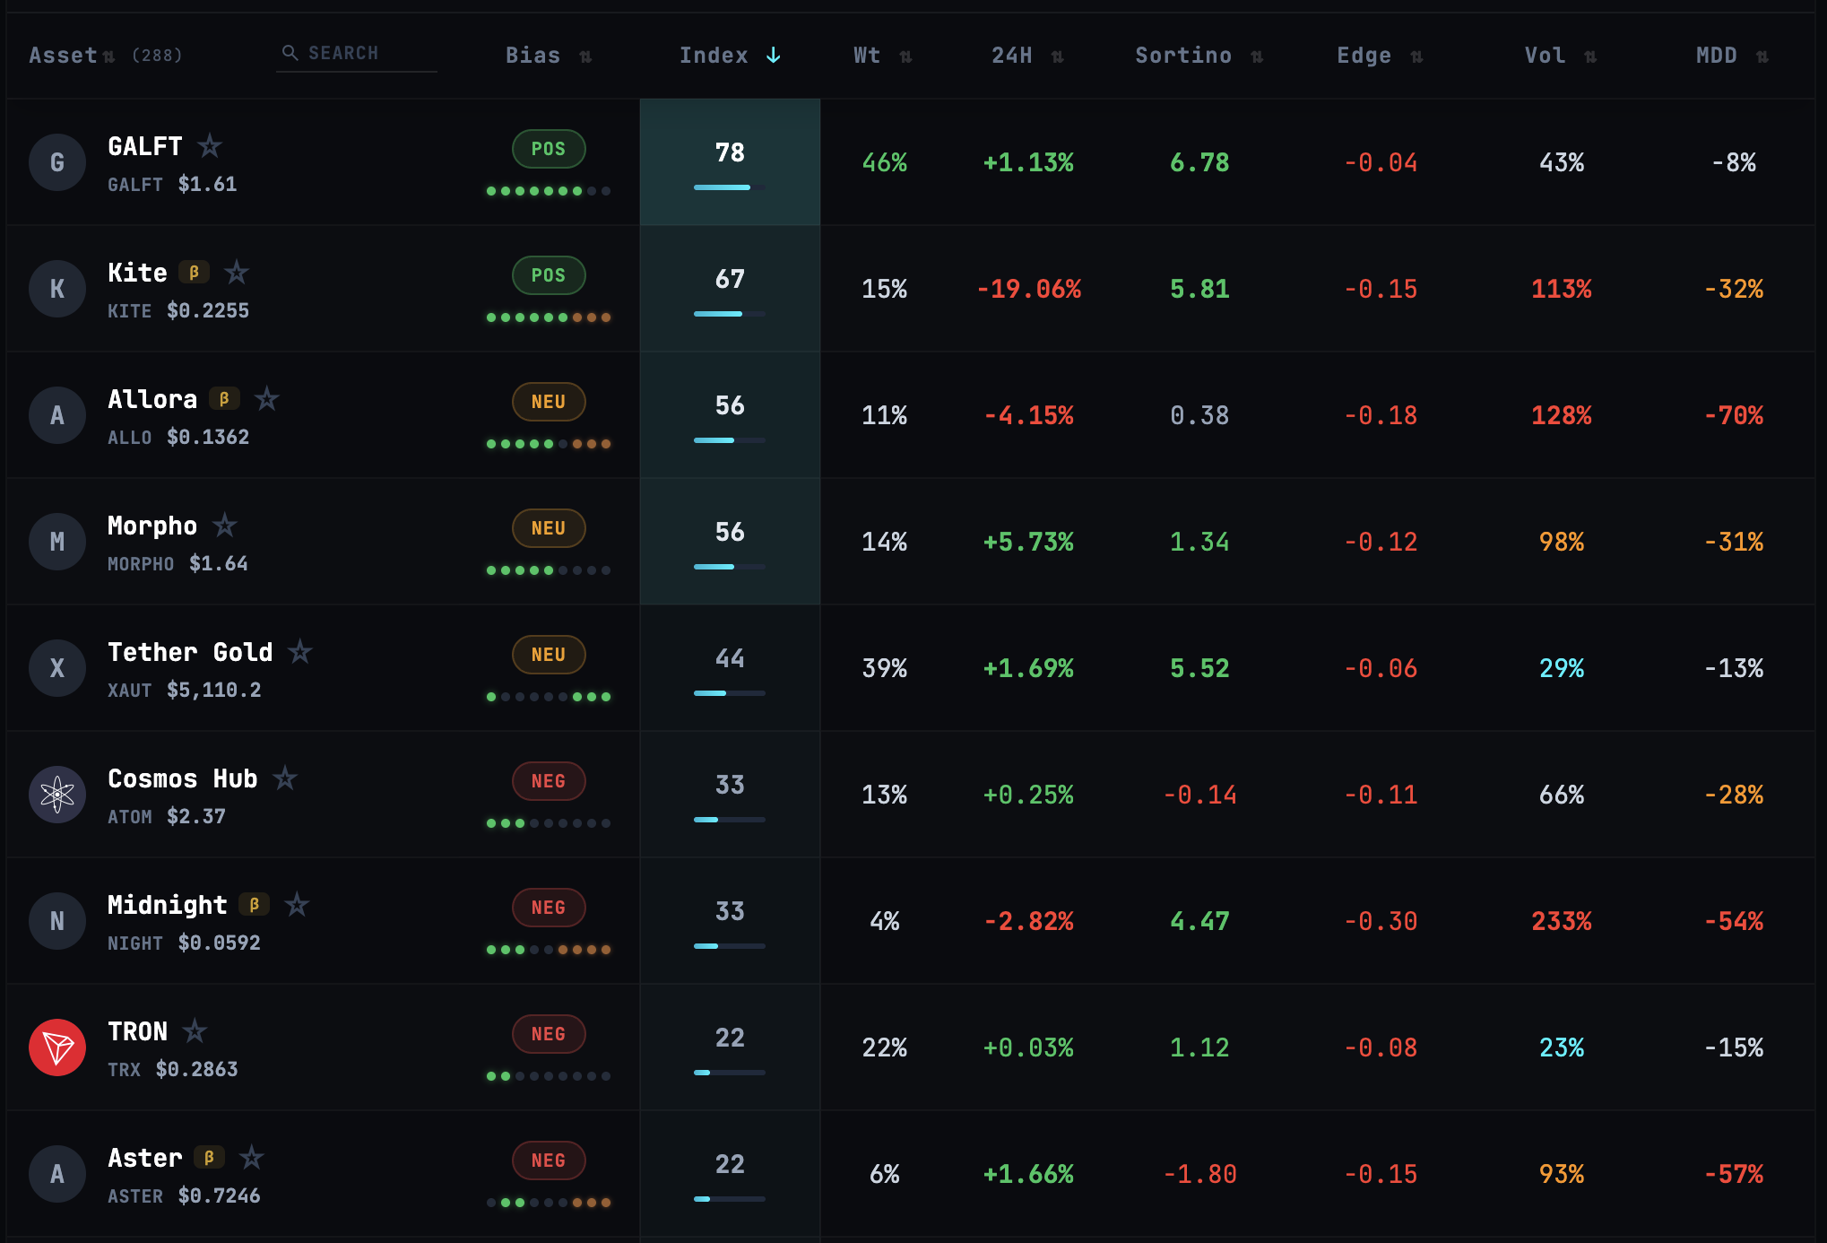The width and height of the screenshot is (1827, 1243).
Task: Click inside the SEARCH input field
Action: pyautogui.click(x=359, y=52)
